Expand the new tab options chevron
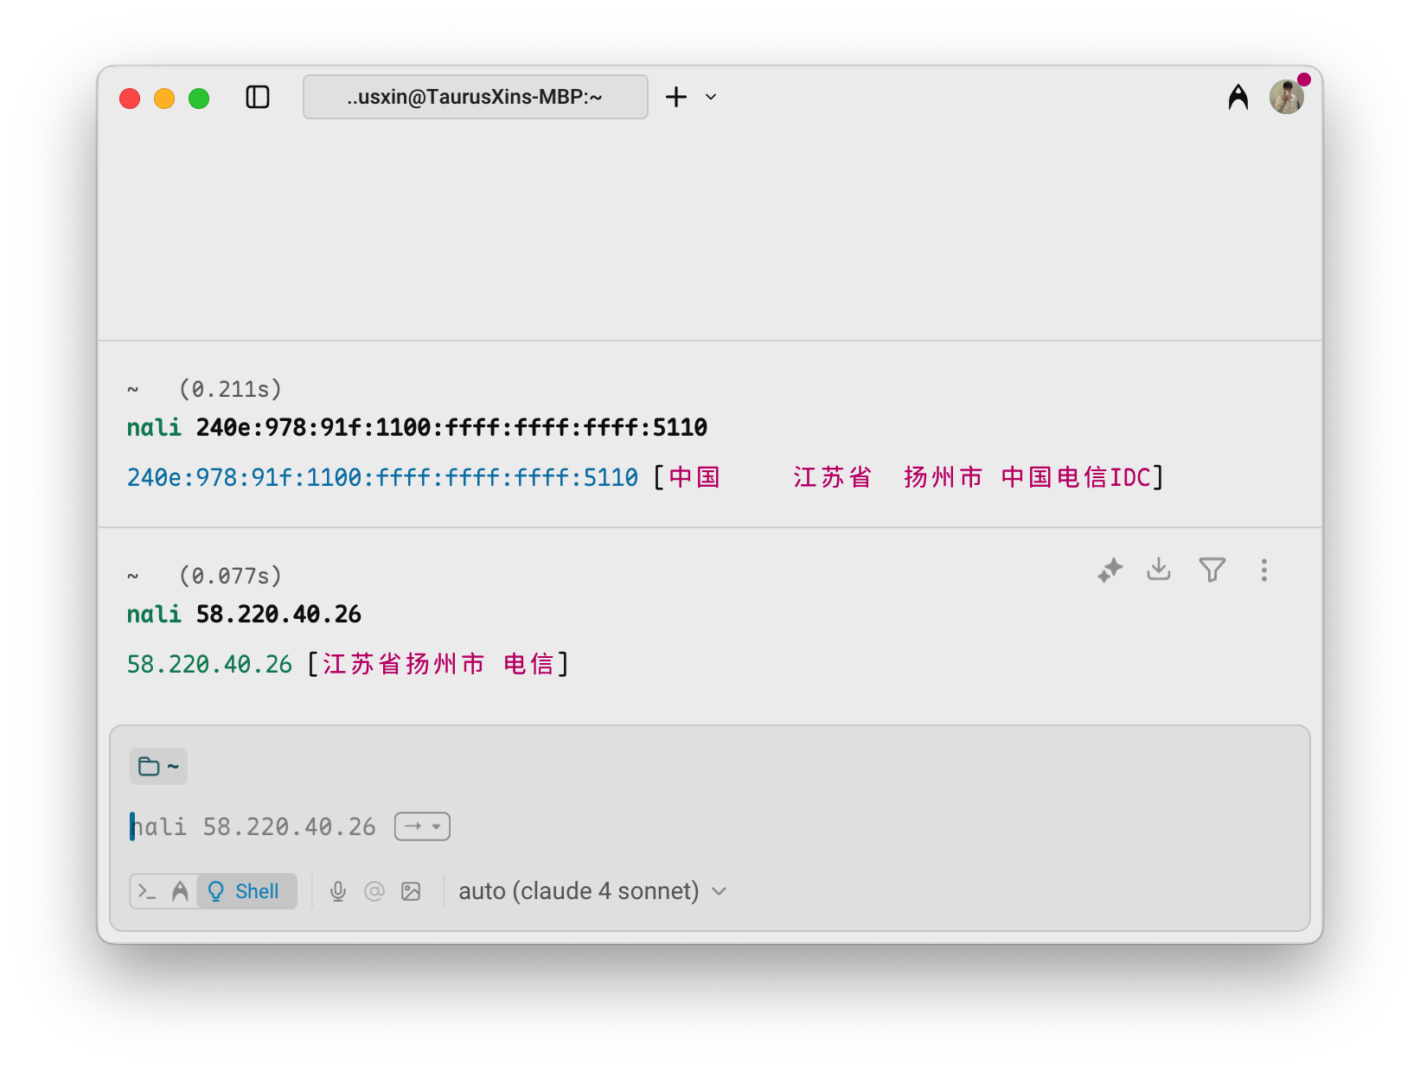 click(711, 97)
